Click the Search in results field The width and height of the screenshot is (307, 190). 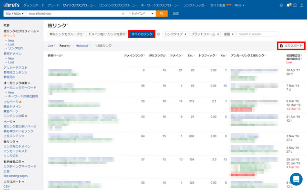[x=257, y=34]
